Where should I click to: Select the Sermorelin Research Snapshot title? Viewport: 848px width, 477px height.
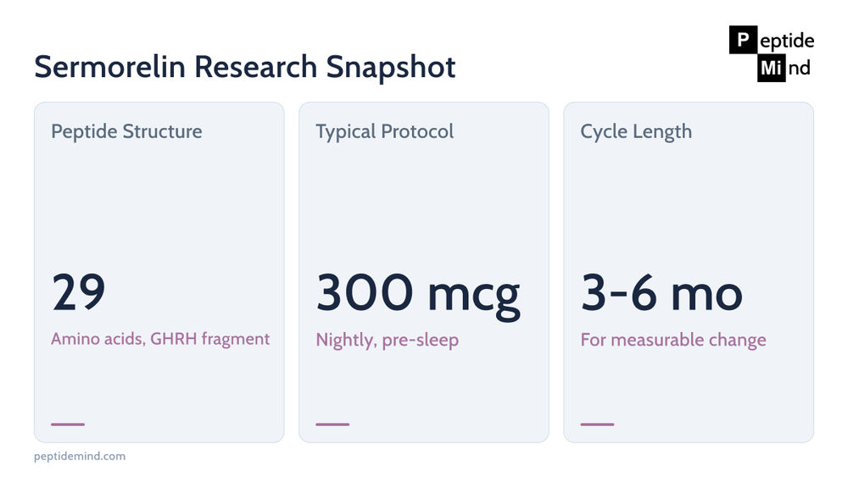pyautogui.click(x=244, y=67)
